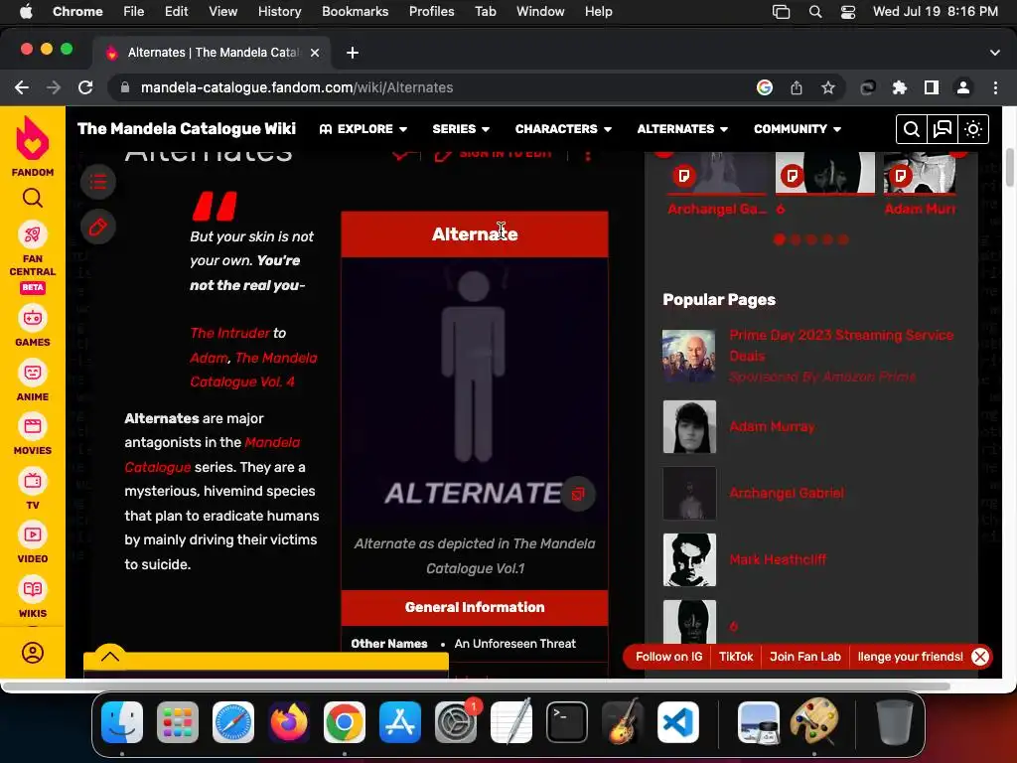Open the TV section icon
The image size is (1017, 763).
tap(33, 481)
